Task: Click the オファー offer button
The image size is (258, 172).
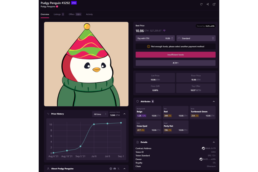Action: pos(176,63)
